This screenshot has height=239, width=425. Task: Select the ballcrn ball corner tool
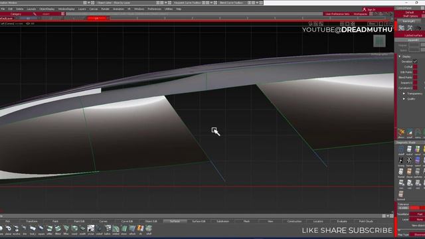click(x=108, y=229)
